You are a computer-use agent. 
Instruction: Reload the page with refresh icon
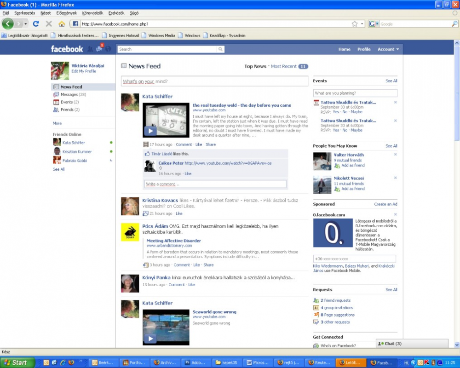tap(36, 24)
